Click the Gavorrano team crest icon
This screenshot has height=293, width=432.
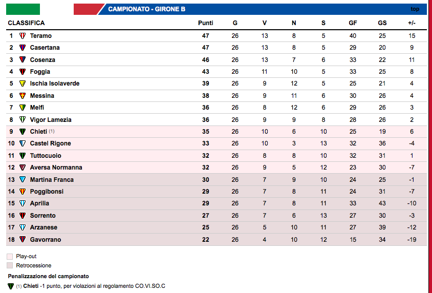coord(23,240)
